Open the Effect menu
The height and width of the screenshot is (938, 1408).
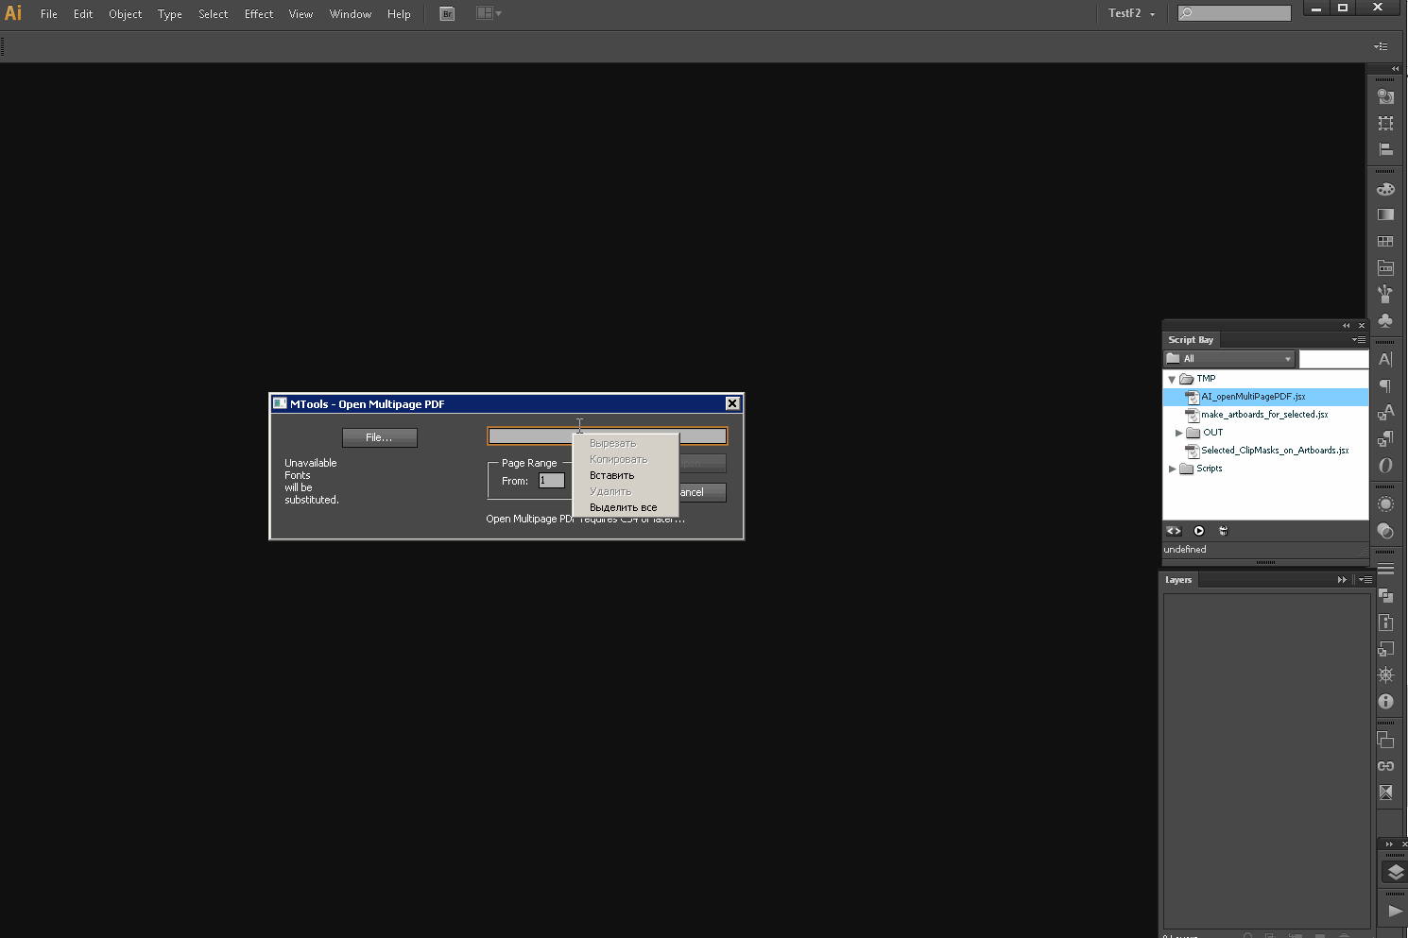pos(259,14)
